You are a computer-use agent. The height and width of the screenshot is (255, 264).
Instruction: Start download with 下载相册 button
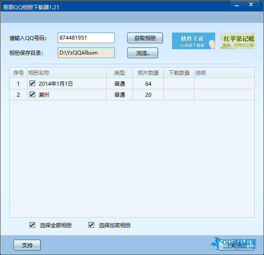click(236, 245)
